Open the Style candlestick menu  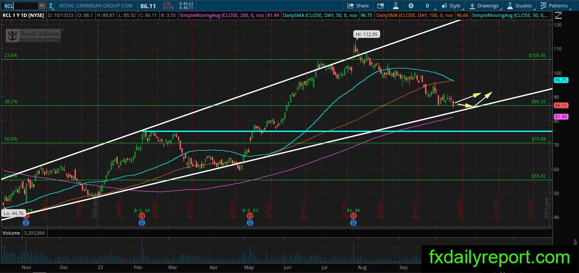[451, 6]
